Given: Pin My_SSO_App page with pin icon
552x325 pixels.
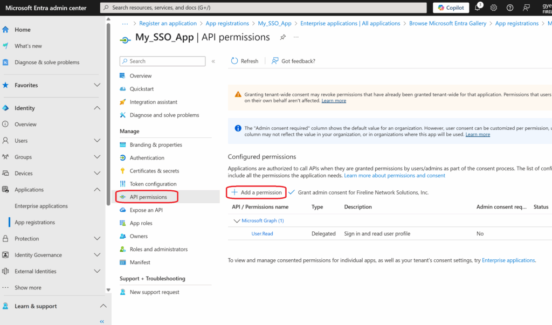Looking at the screenshot, I should (x=282, y=37).
